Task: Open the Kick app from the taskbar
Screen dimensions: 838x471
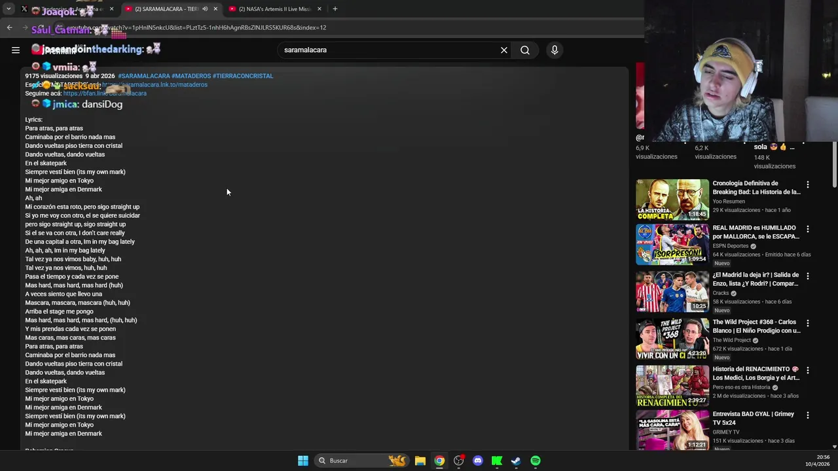Action: (497, 461)
